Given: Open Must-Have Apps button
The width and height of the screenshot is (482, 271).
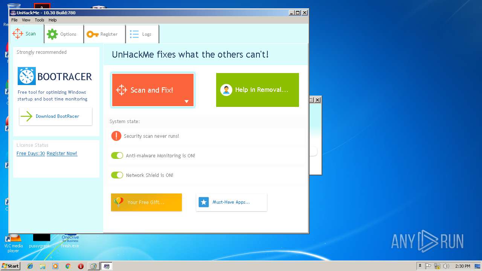Looking at the screenshot, I should click(x=232, y=202).
